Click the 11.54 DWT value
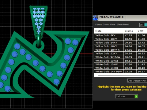Viewport: 147px width, 110px height. [141, 35]
